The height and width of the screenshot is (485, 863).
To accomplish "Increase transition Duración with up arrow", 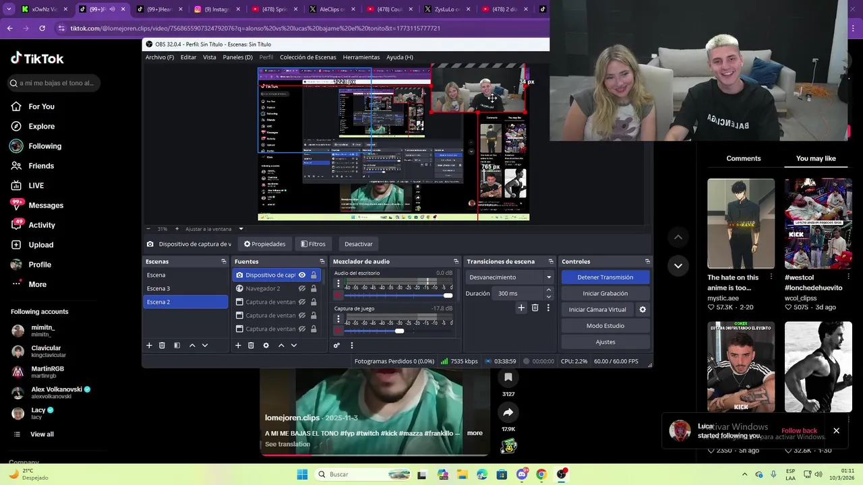I will point(549,290).
